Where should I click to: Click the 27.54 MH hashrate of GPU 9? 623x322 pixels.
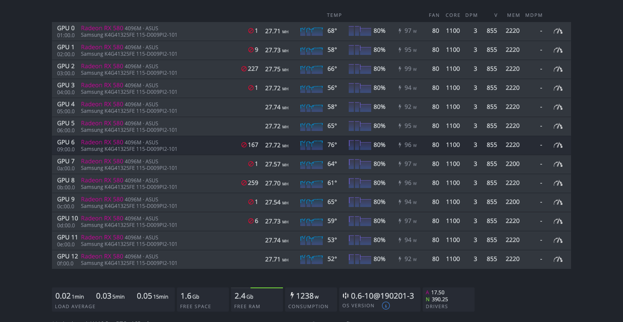coord(277,202)
